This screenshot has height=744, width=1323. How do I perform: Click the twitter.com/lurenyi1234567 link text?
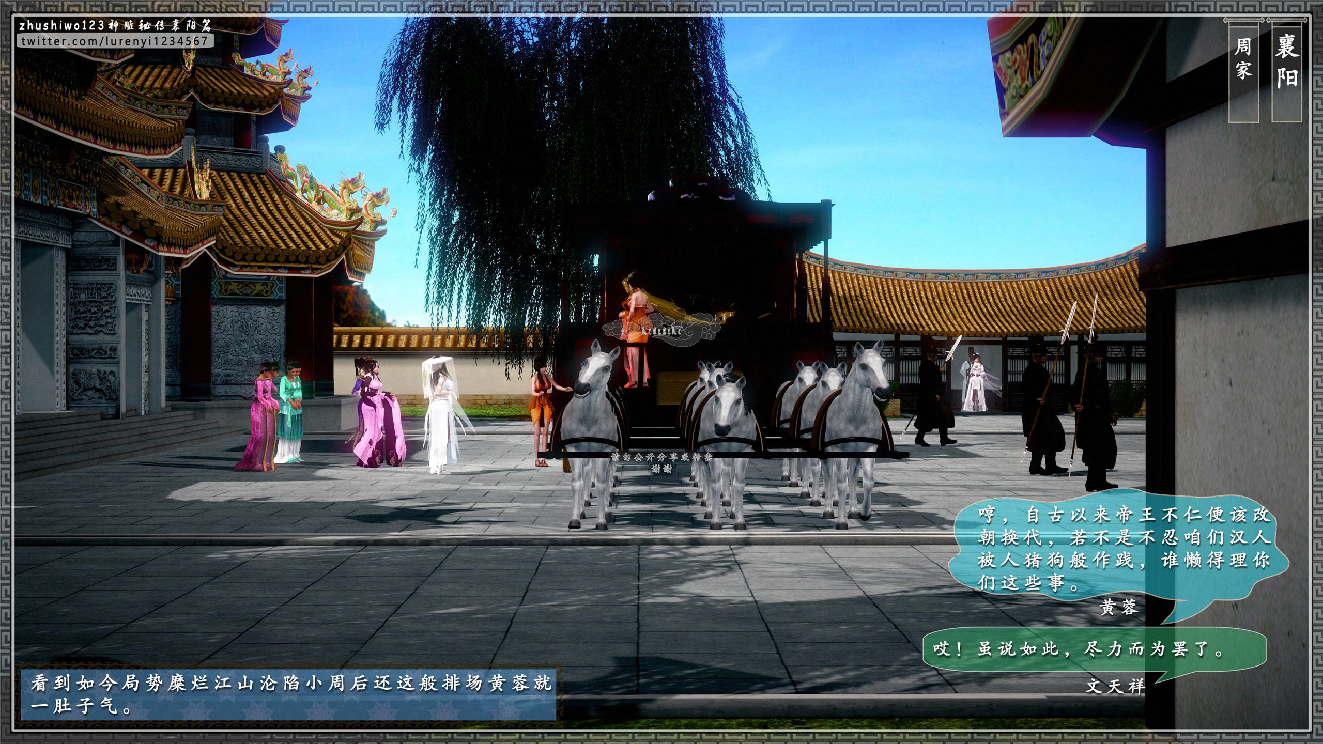coord(115,41)
